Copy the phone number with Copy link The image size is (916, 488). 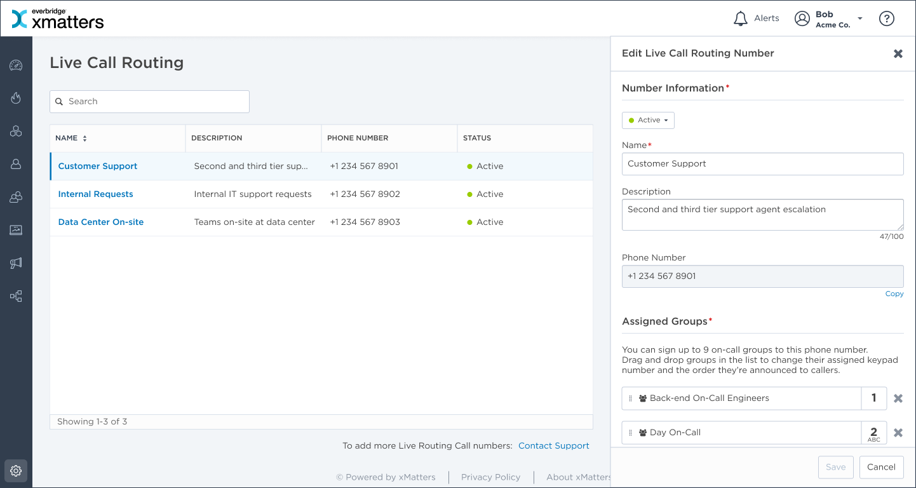(894, 294)
